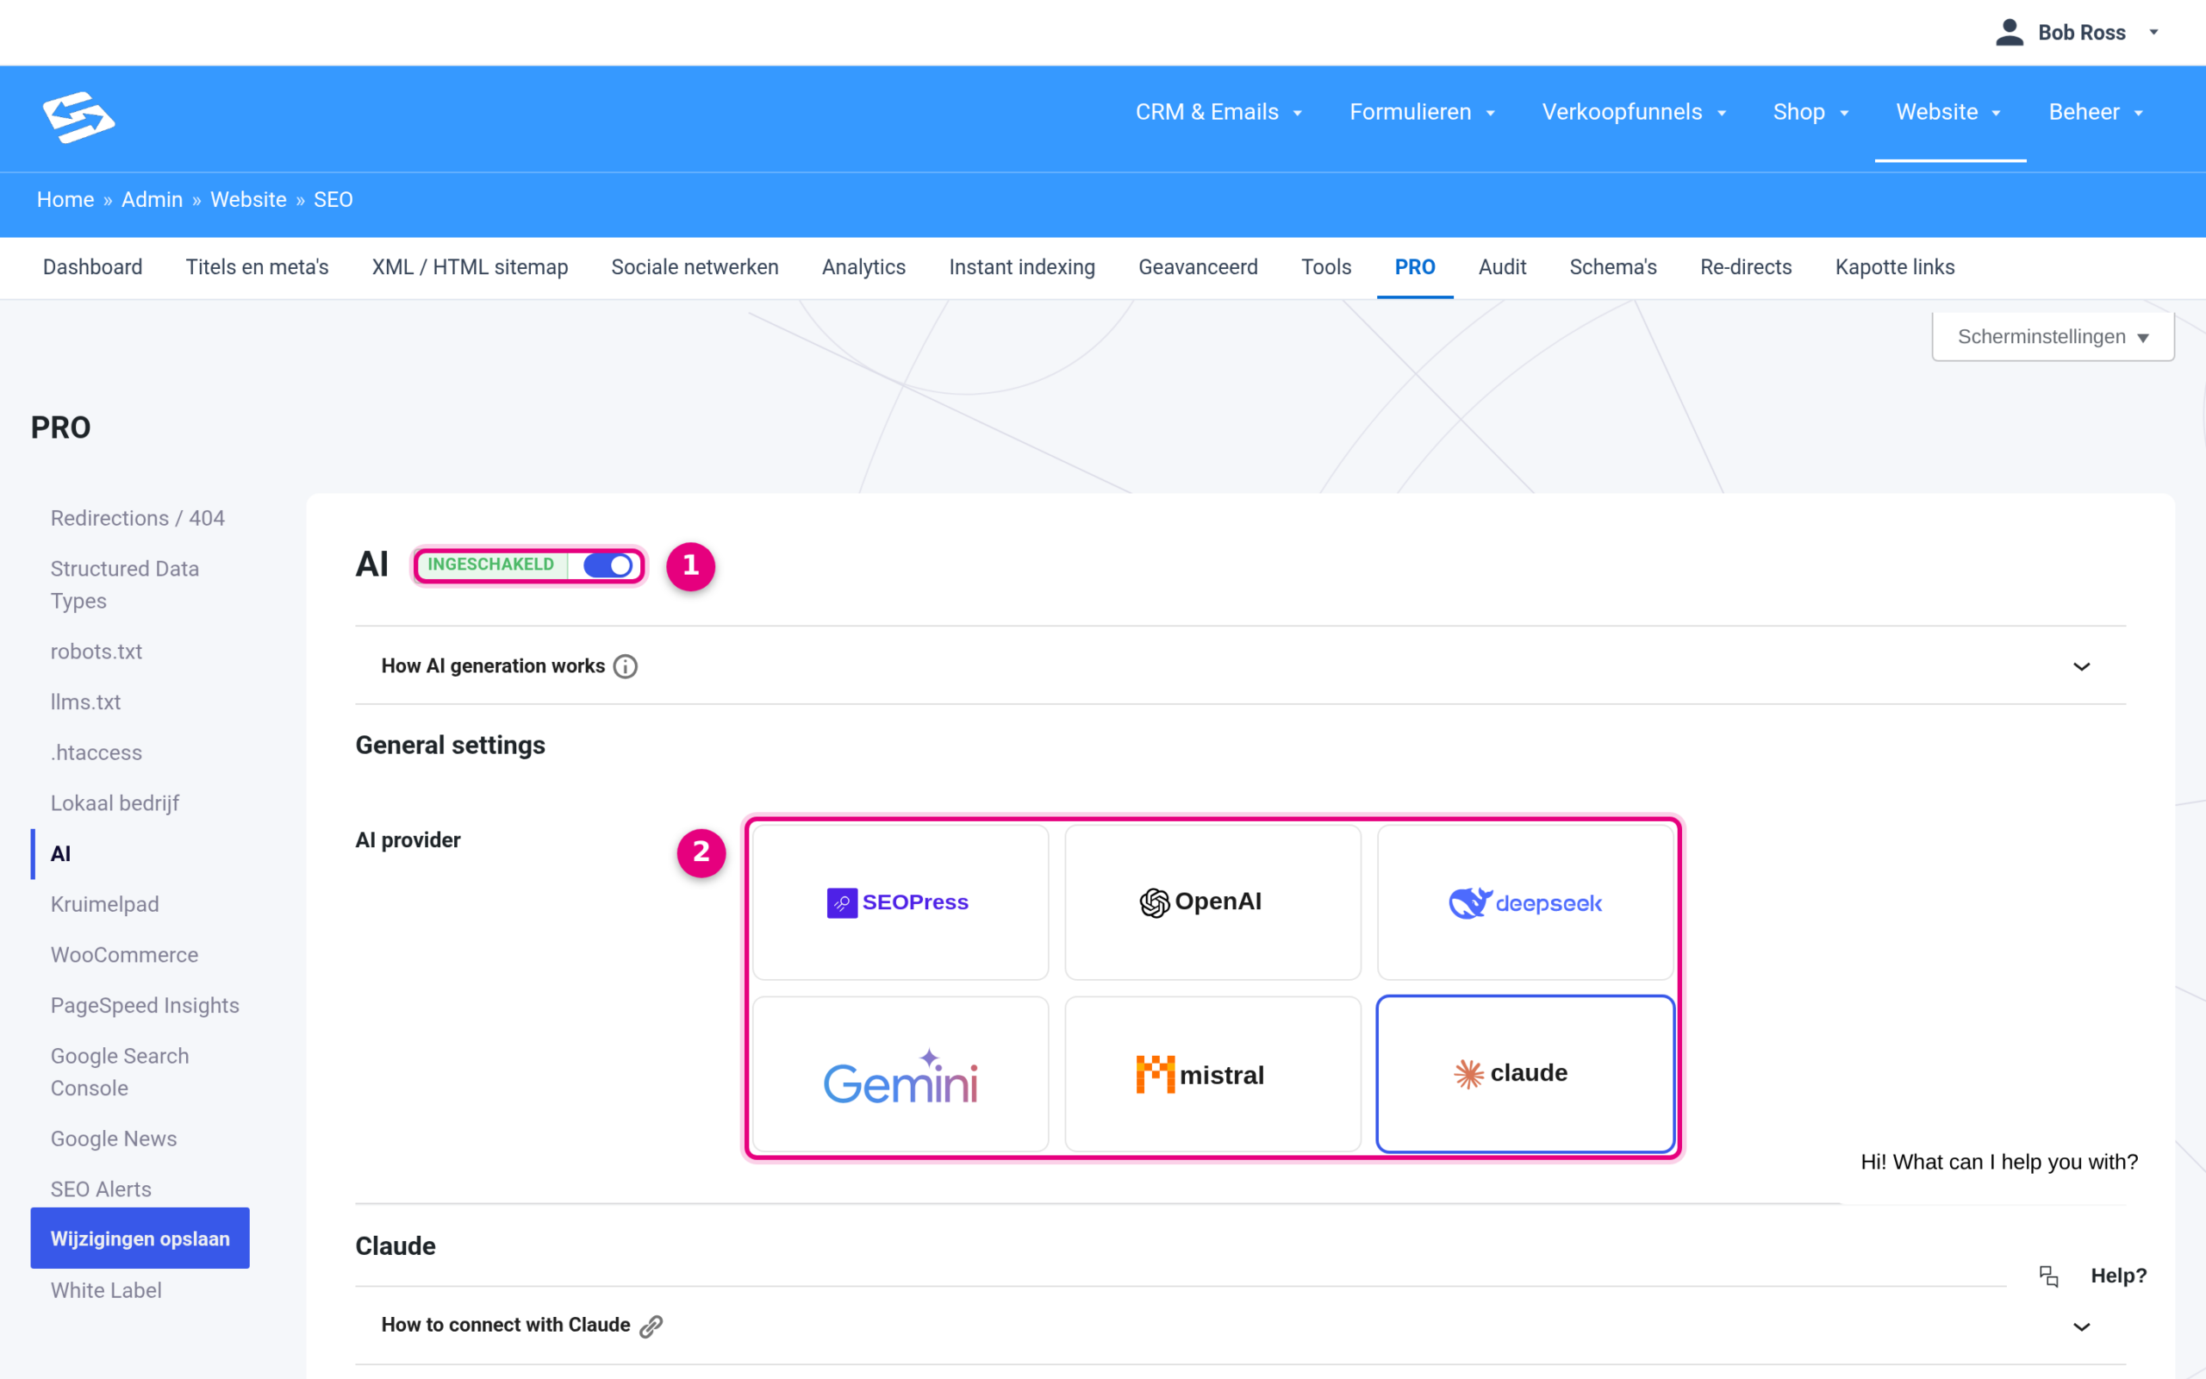Click the Hi! What can I help you with? chat bubble
This screenshot has width=2206, height=1379.
point(1999,1162)
